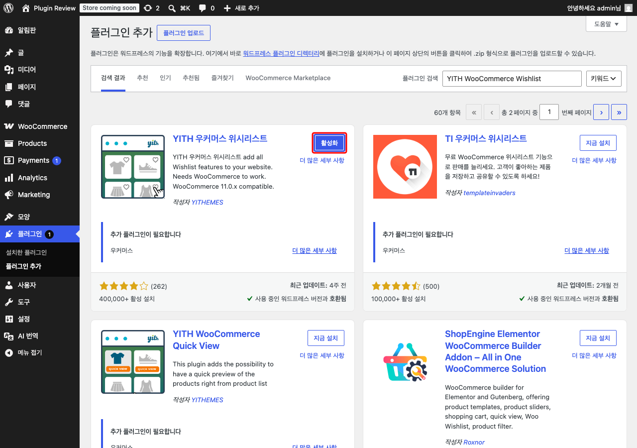Open the 키워드 search type dropdown

(x=604, y=79)
